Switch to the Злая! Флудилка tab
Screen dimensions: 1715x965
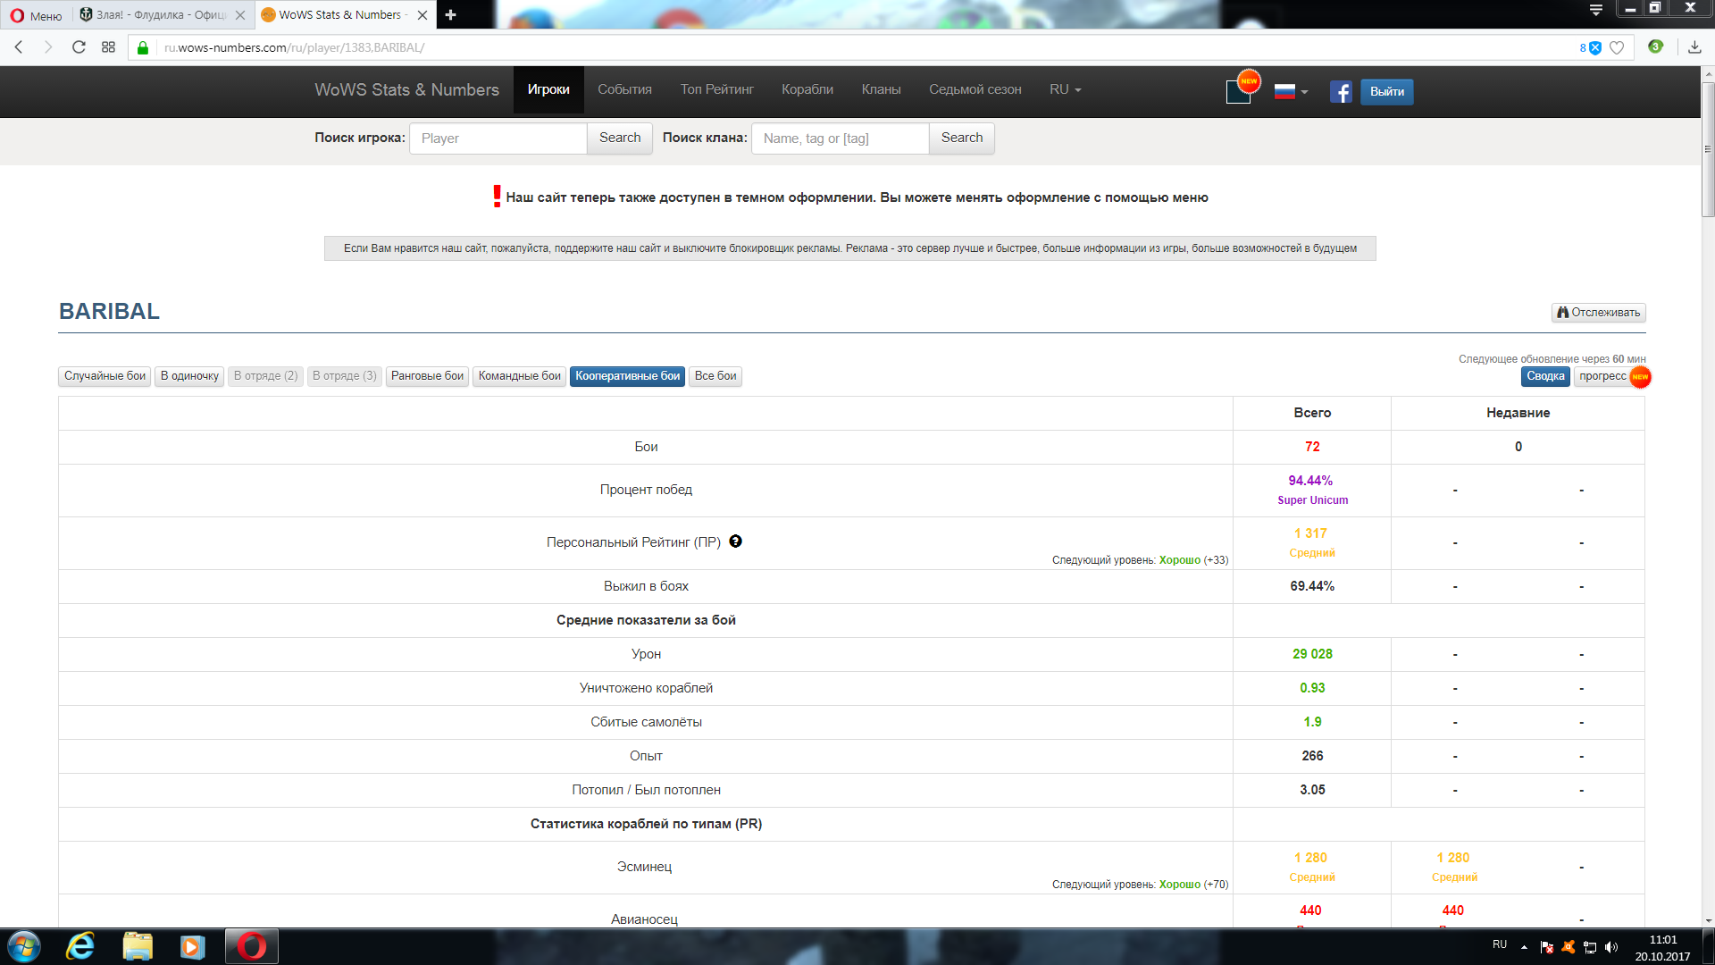click(x=162, y=15)
